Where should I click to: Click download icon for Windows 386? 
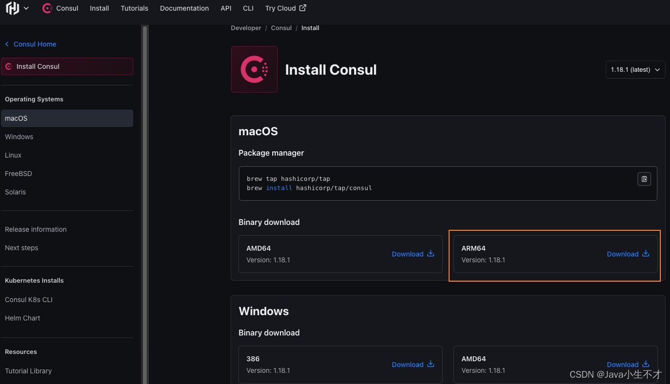[x=431, y=364]
